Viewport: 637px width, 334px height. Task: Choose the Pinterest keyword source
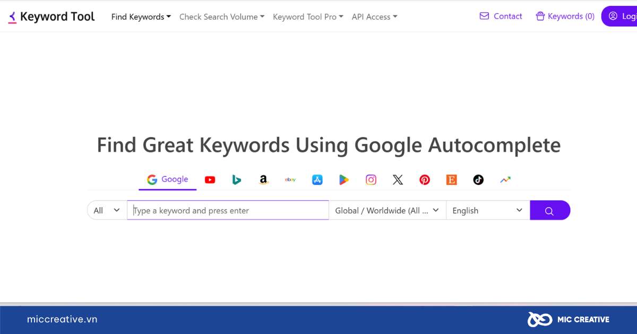coord(425,180)
